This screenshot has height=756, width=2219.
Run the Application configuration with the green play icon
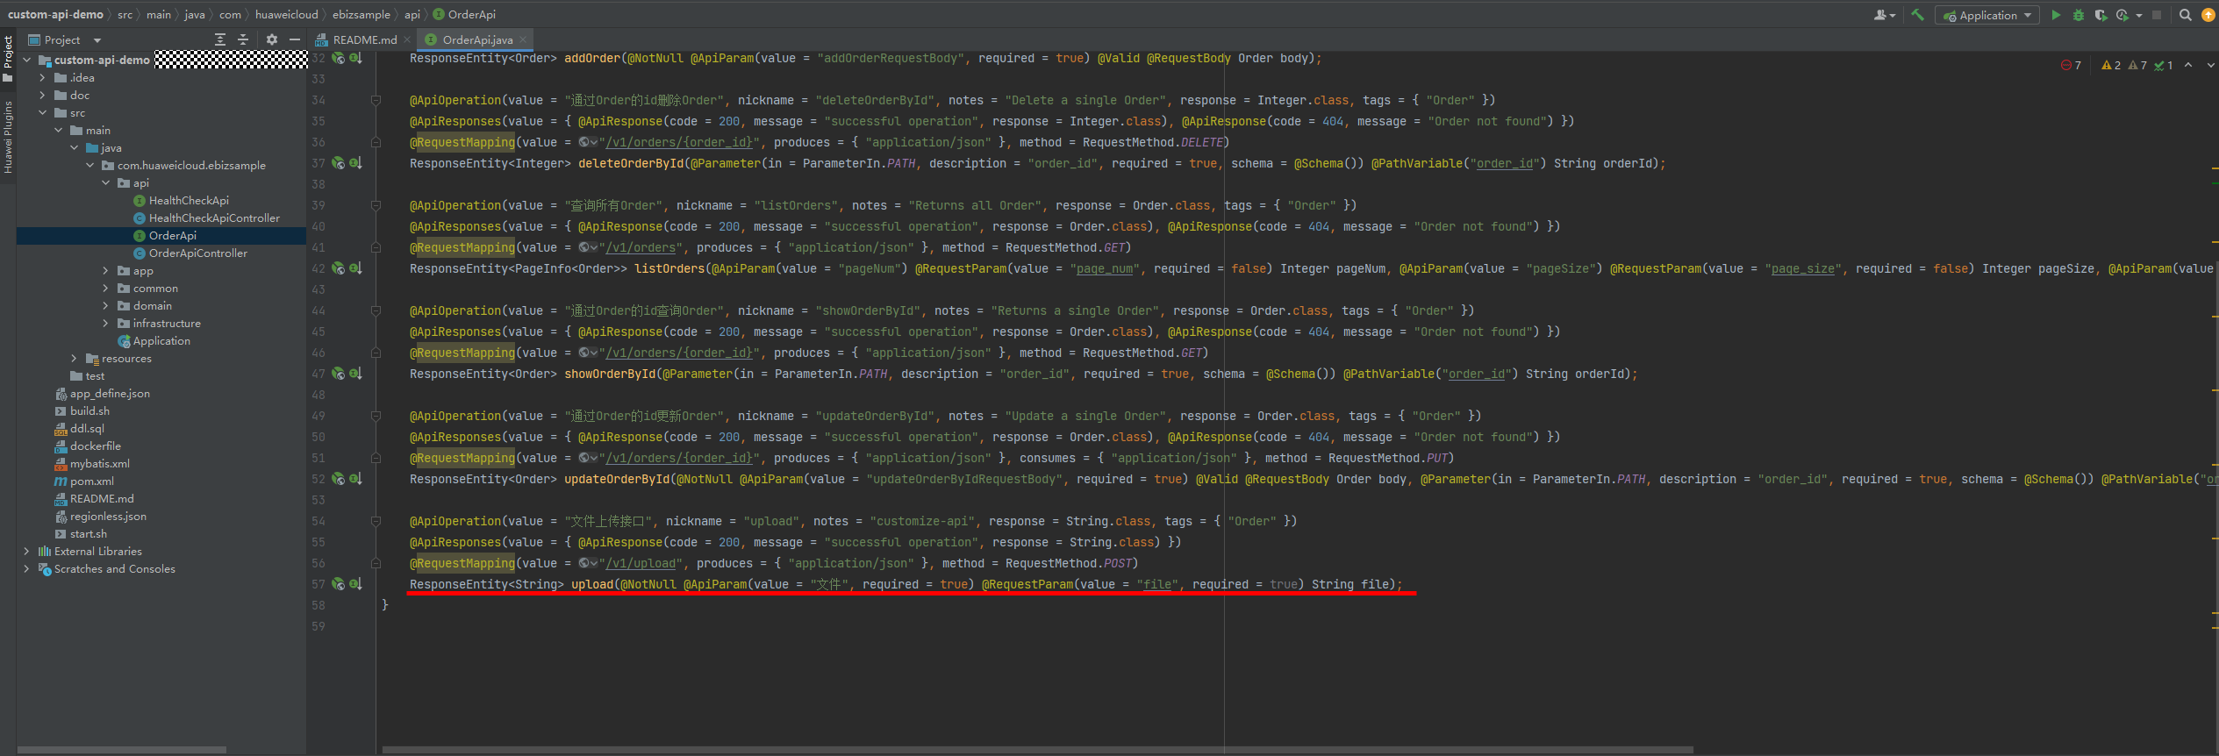(x=2055, y=15)
